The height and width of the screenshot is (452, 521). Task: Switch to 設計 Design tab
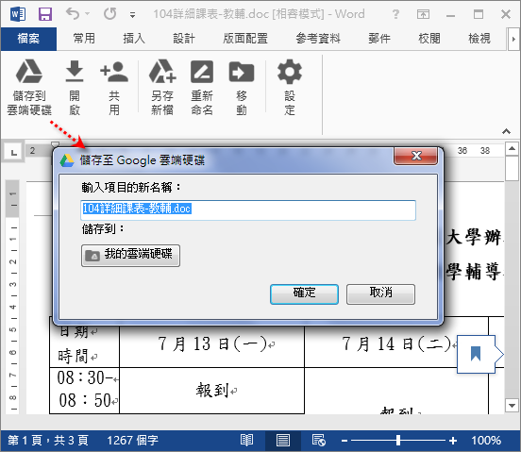pos(184,39)
